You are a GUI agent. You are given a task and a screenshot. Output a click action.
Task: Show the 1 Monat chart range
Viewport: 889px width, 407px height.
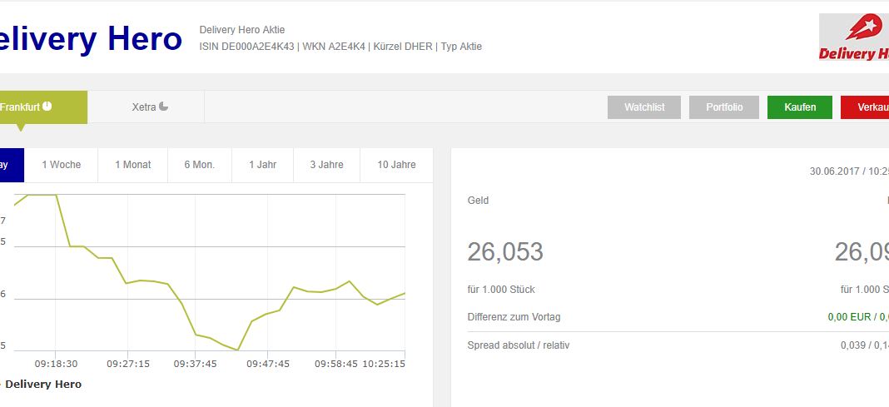pos(132,165)
